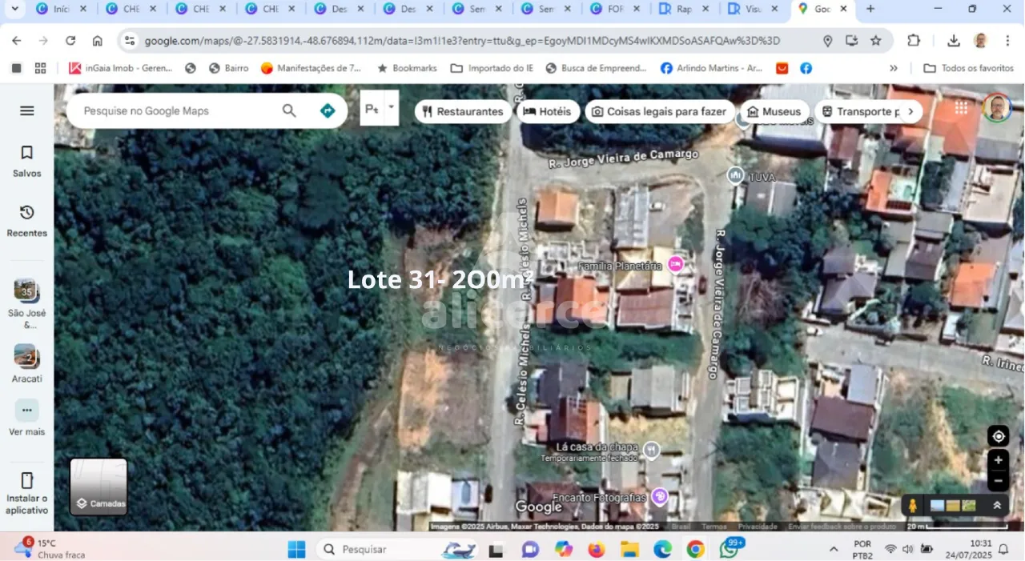Open the Google apps grid icon
The width and height of the screenshot is (1025, 561).
click(961, 108)
